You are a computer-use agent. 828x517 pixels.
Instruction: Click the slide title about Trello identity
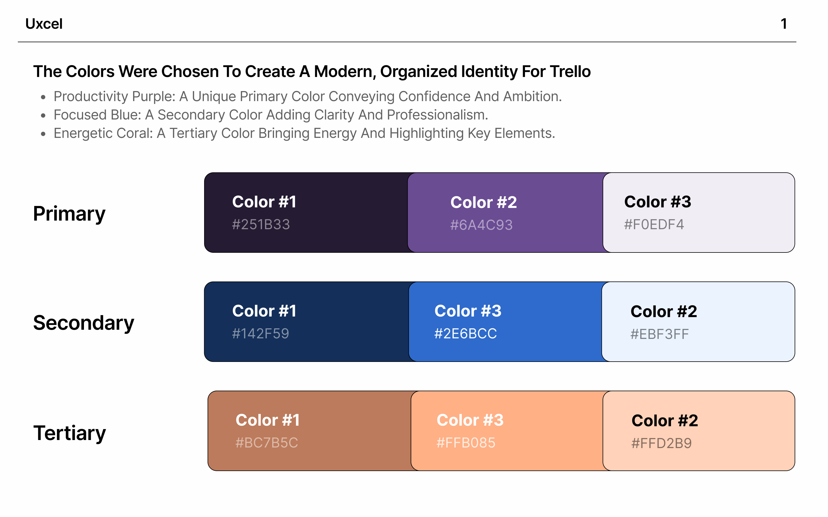[x=312, y=72]
